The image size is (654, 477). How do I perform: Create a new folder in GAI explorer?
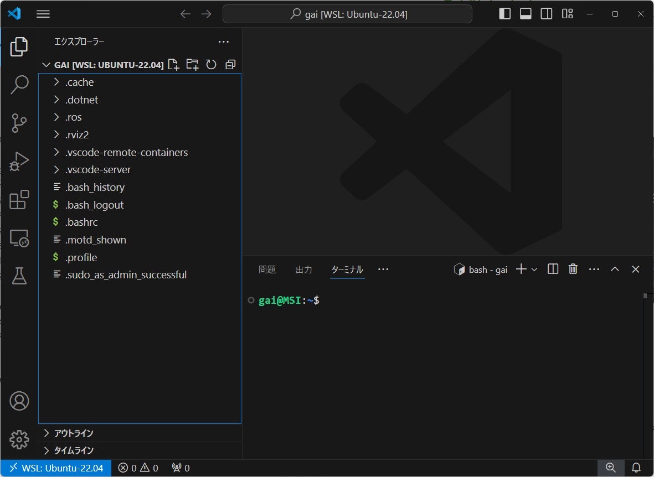point(192,64)
